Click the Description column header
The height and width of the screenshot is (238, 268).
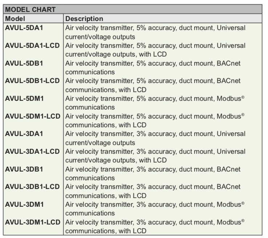84,19
